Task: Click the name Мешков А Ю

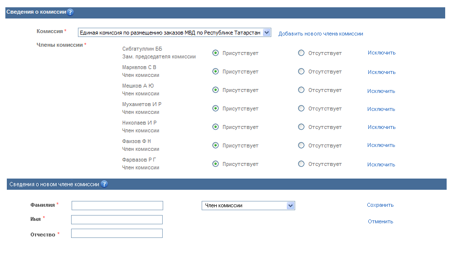Action: point(138,86)
